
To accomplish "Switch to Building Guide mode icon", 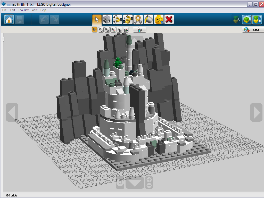I will [x=257, y=20].
